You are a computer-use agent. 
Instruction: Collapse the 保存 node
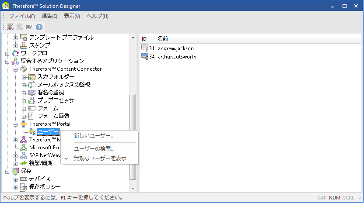[7, 172]
